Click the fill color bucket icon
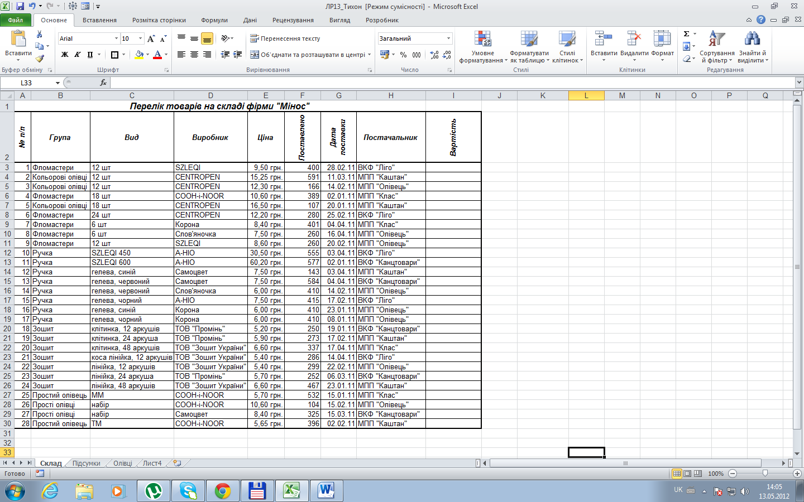 [139, 55]
